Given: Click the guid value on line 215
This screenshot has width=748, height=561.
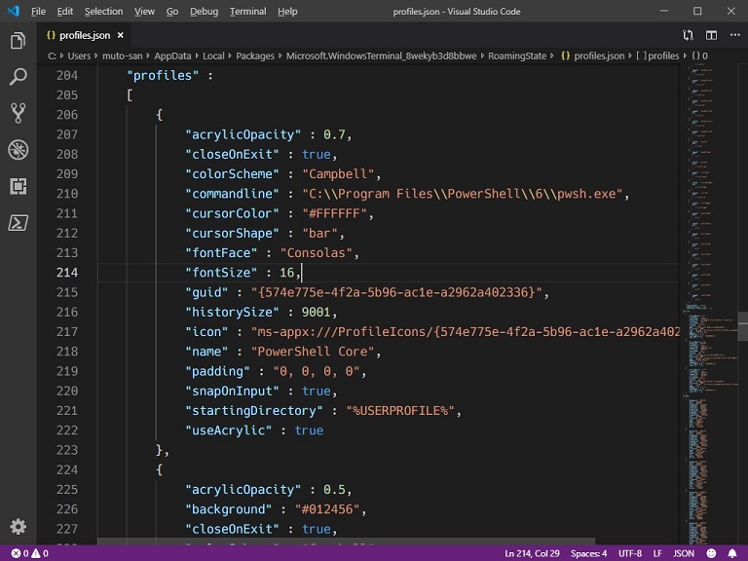Looking at the screenshot, I should [396, 292].
